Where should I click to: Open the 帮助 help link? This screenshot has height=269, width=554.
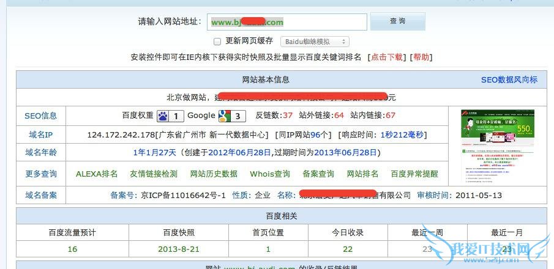(x=421, y=57)
